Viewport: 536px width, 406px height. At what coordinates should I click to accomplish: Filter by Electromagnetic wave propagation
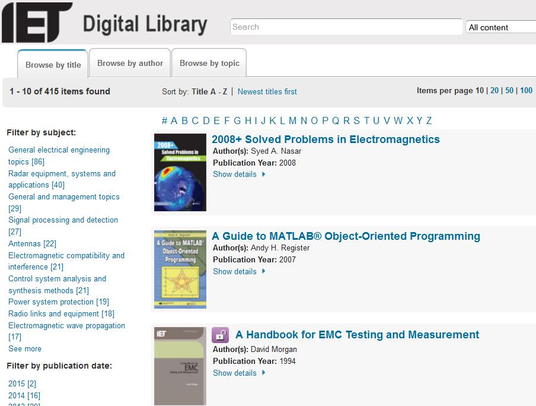click(66, 331)
